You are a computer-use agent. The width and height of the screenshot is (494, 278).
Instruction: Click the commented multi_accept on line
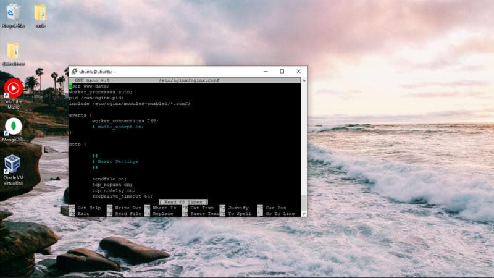(117, 127)
